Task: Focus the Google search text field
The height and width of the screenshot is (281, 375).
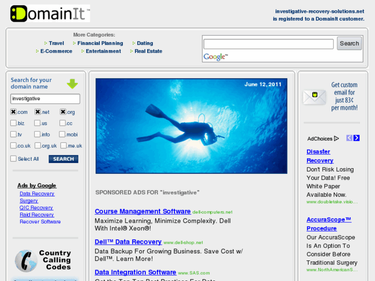Action: point(268,44)
